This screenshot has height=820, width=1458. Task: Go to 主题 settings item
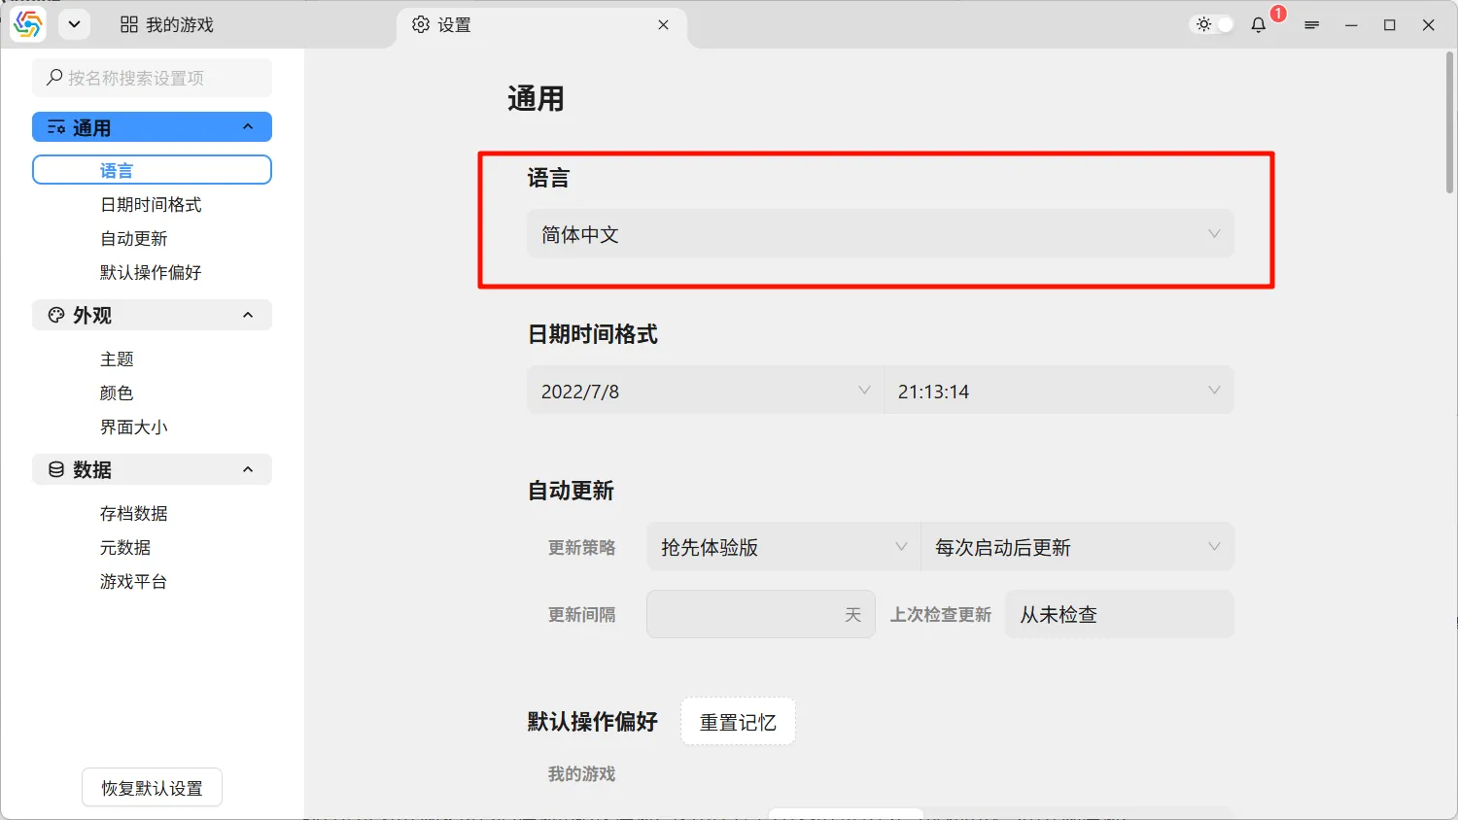tap(117, 359)
